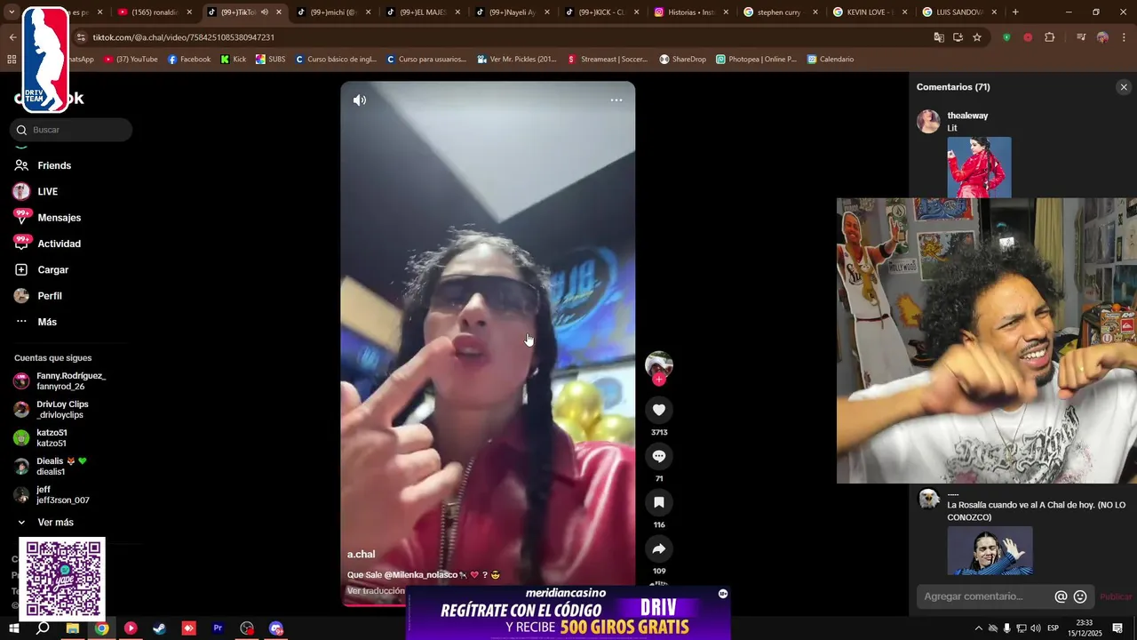Viewport: 1137px width, 640px height.
Task: Close the Comentarios panel
Action: point(1124,87)
